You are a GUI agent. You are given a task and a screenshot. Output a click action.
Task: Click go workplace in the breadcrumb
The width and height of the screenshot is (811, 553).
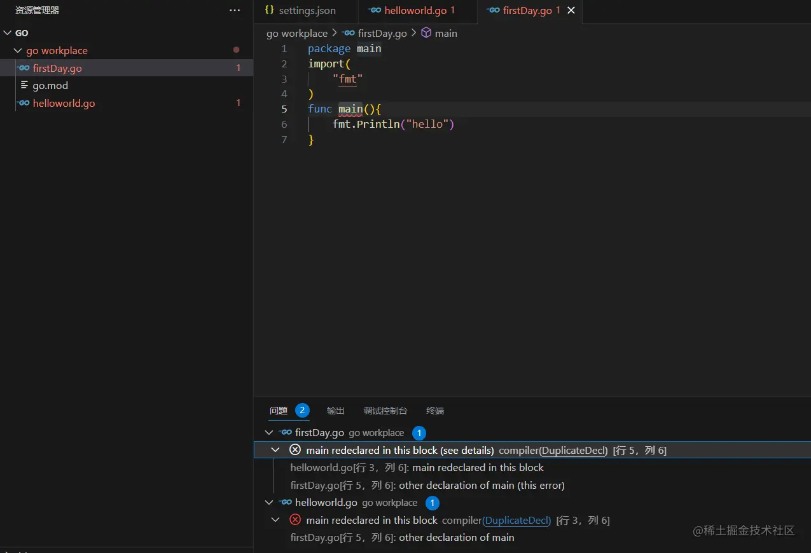[297, 34]
